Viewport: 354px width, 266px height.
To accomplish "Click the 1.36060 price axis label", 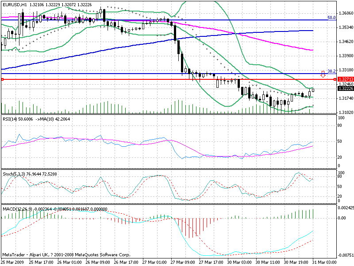I will (x=346, y=13).
